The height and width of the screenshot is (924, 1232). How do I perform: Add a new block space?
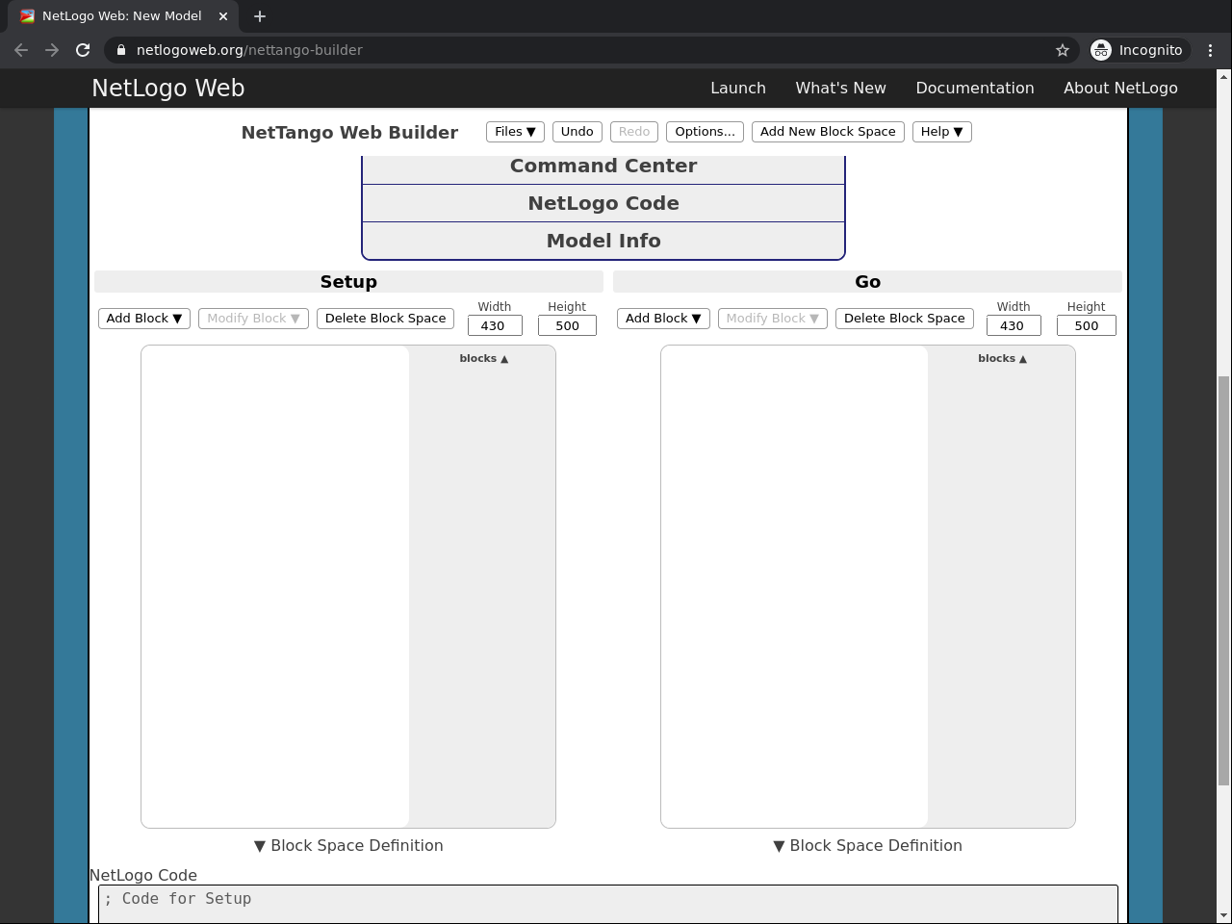click(828, 132)
